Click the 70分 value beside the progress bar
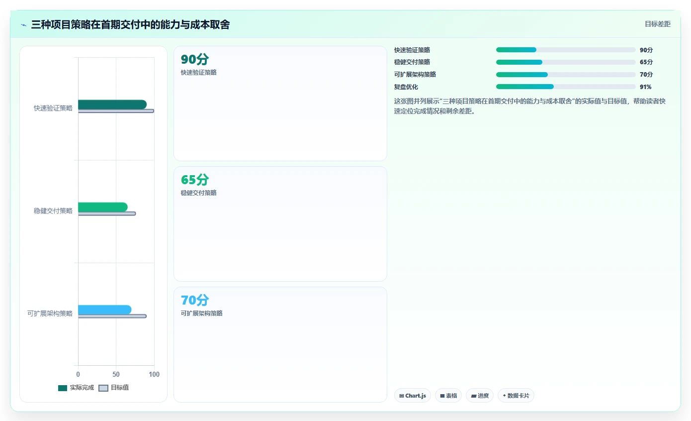 [x=646, y=75]
